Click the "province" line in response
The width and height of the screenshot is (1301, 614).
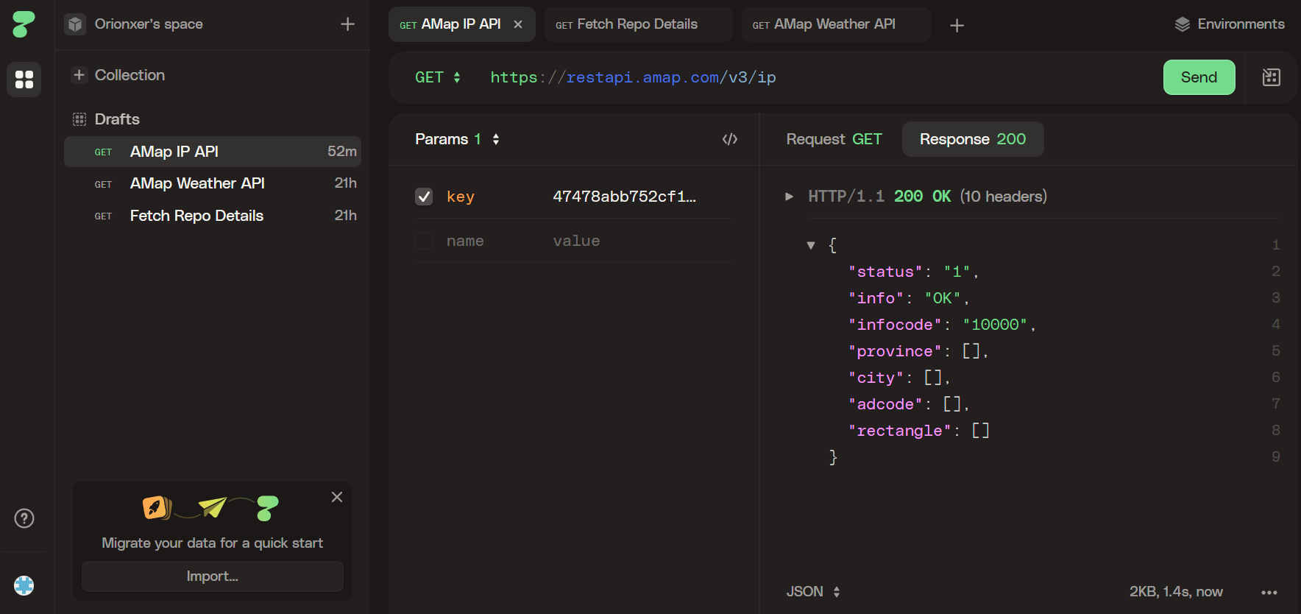point(918,351)
